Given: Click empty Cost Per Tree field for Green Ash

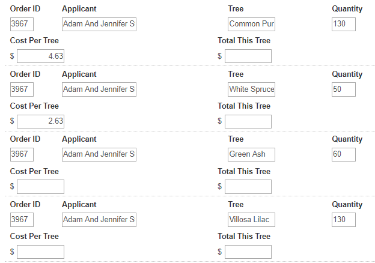Looking at the screenshot, I should (x=40, y=187).
